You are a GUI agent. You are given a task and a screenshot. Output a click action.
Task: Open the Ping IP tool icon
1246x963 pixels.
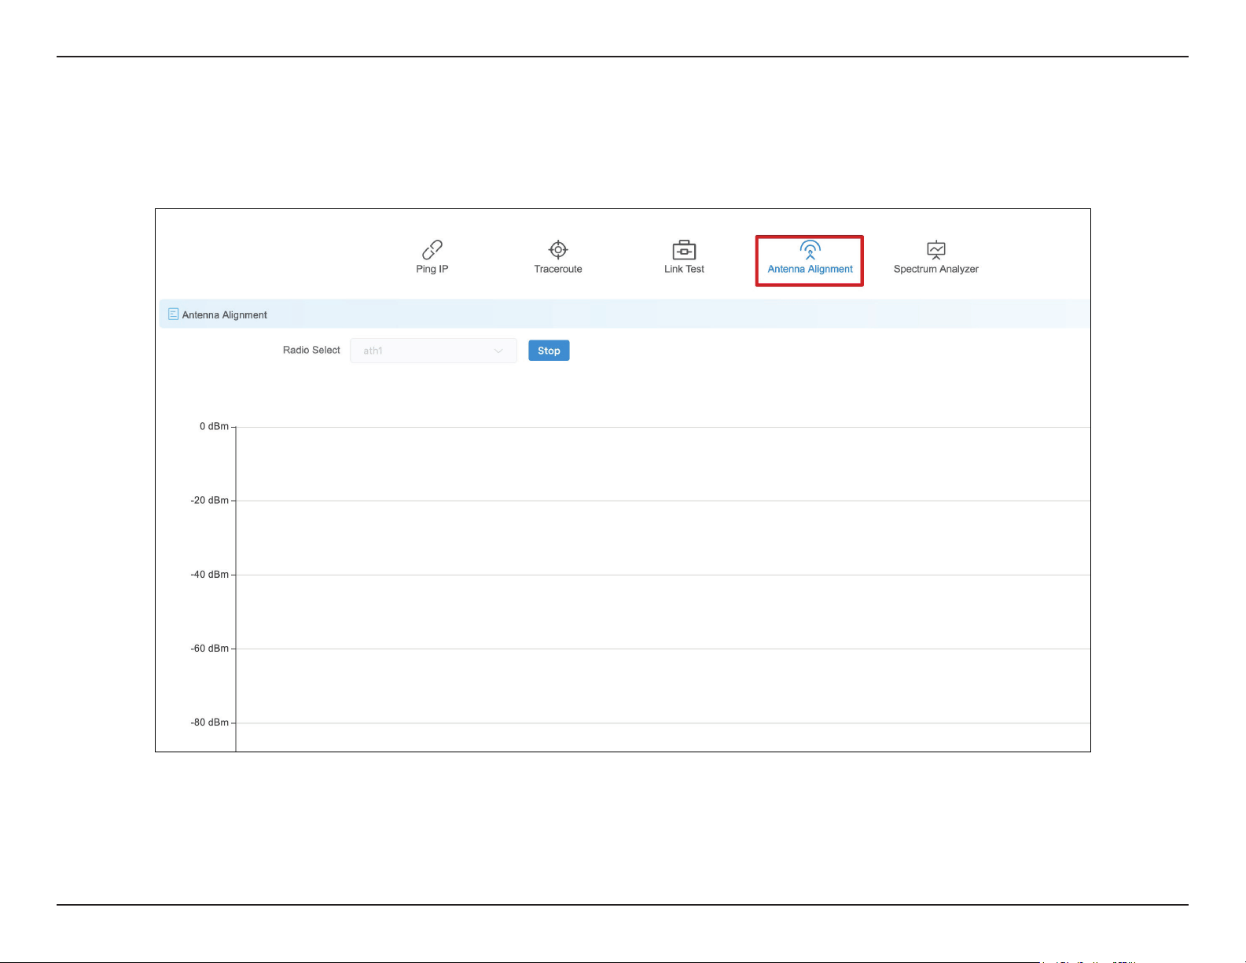(432, 250)
